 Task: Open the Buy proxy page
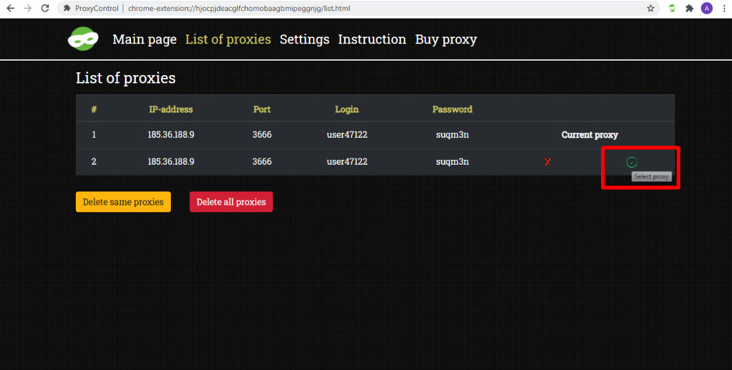446,39
